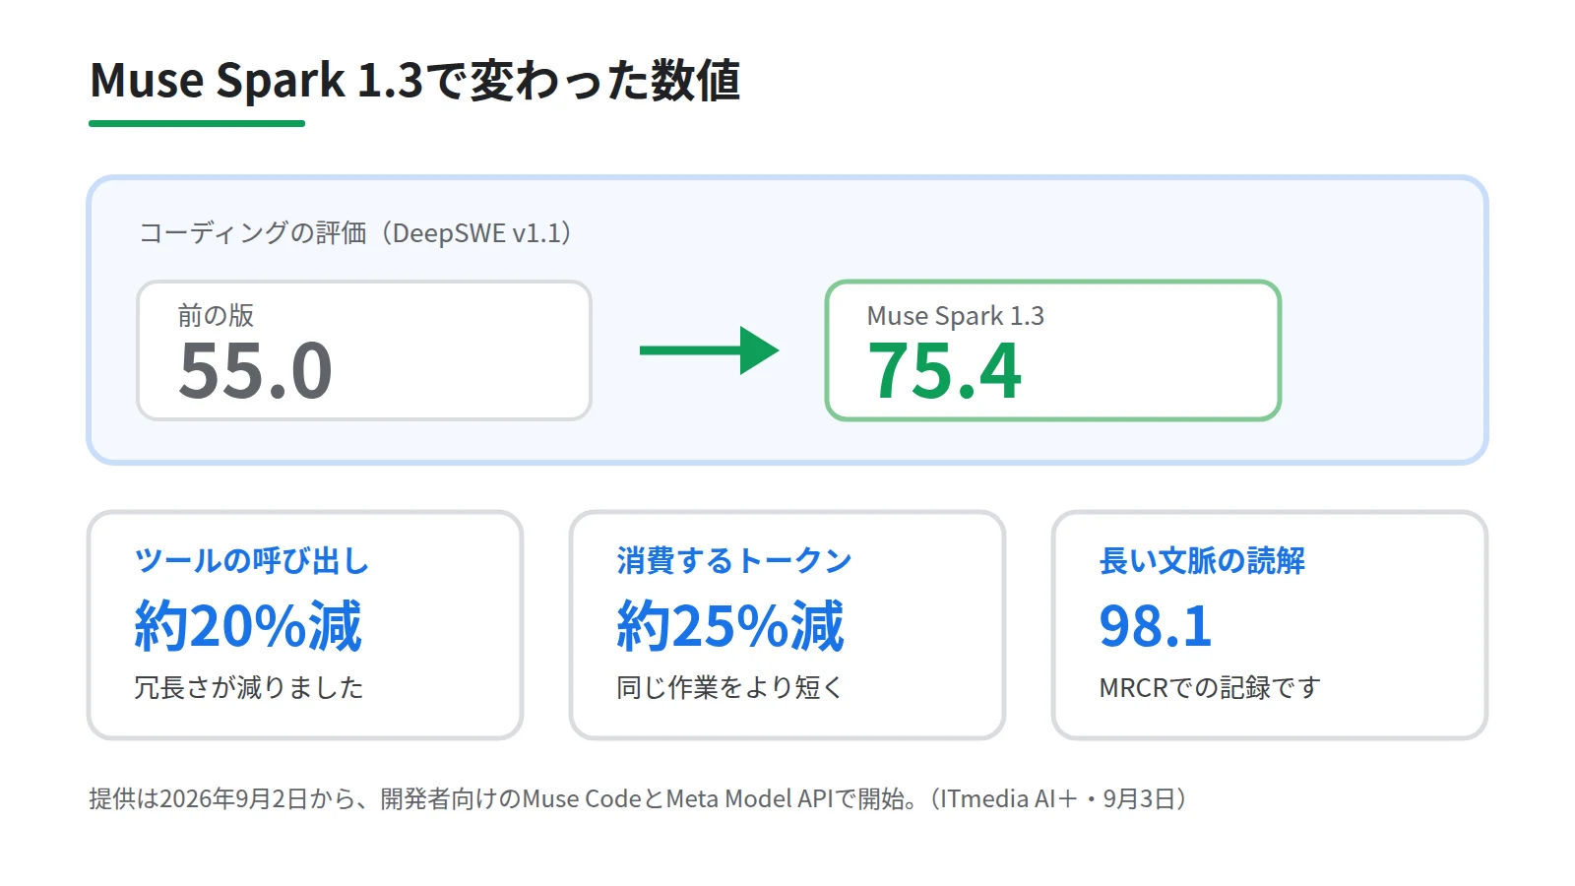Click the previous score '55.0'
This screenshot has width=1575, height=886.
[x=255, y=371]
